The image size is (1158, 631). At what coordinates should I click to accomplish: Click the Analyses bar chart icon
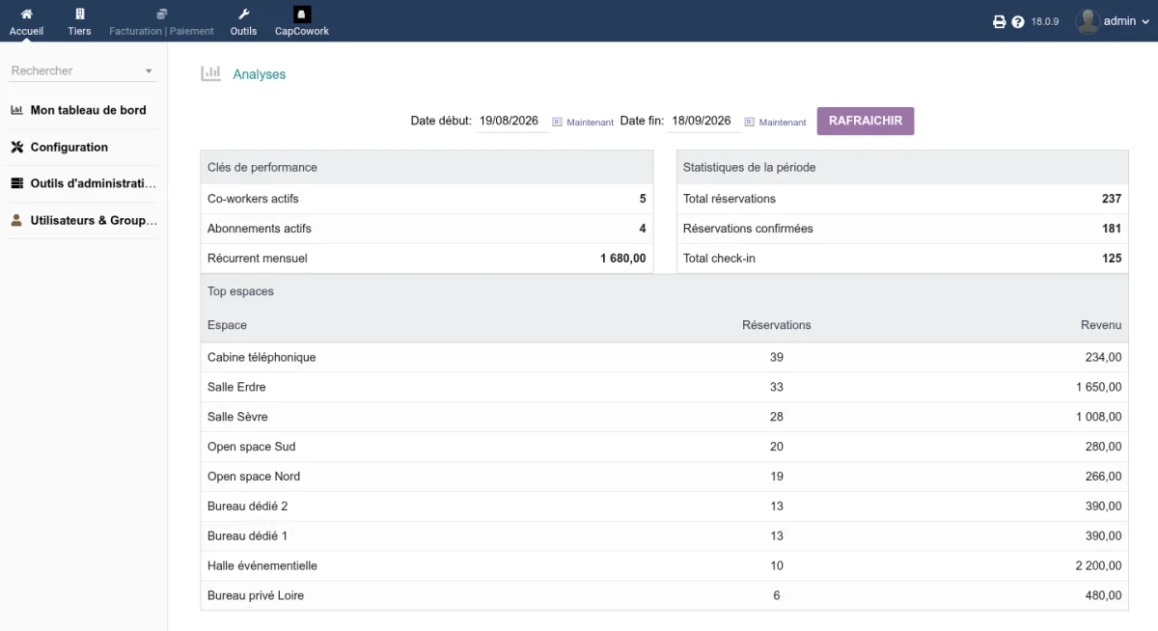(210, 73)
